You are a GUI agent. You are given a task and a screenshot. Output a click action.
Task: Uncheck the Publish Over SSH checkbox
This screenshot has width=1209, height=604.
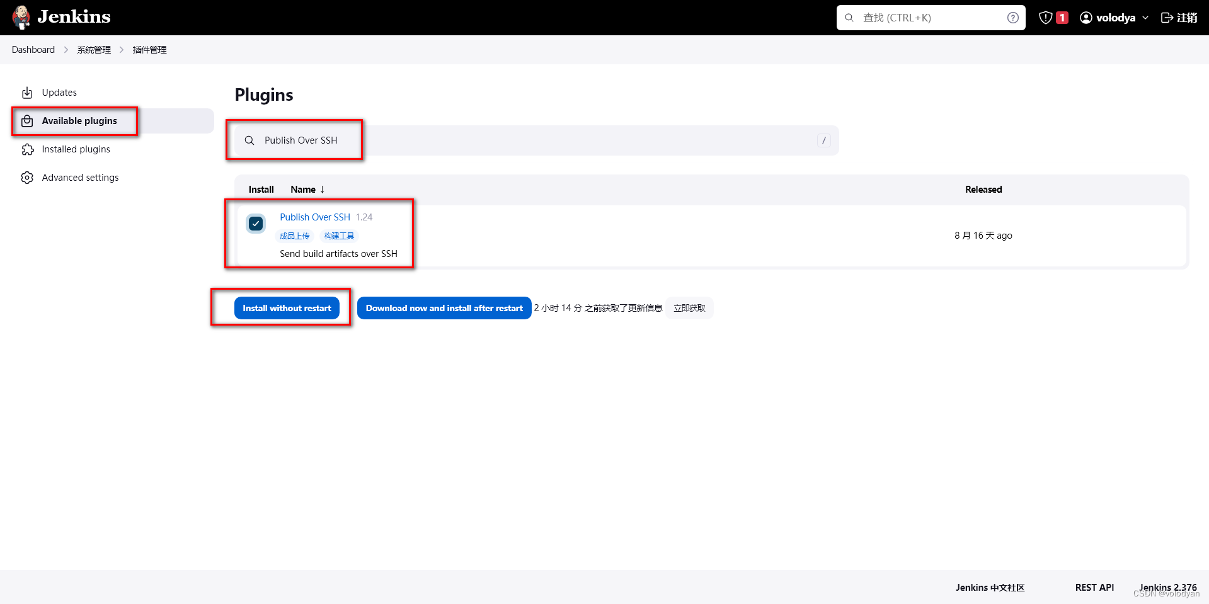coord(256,224)
